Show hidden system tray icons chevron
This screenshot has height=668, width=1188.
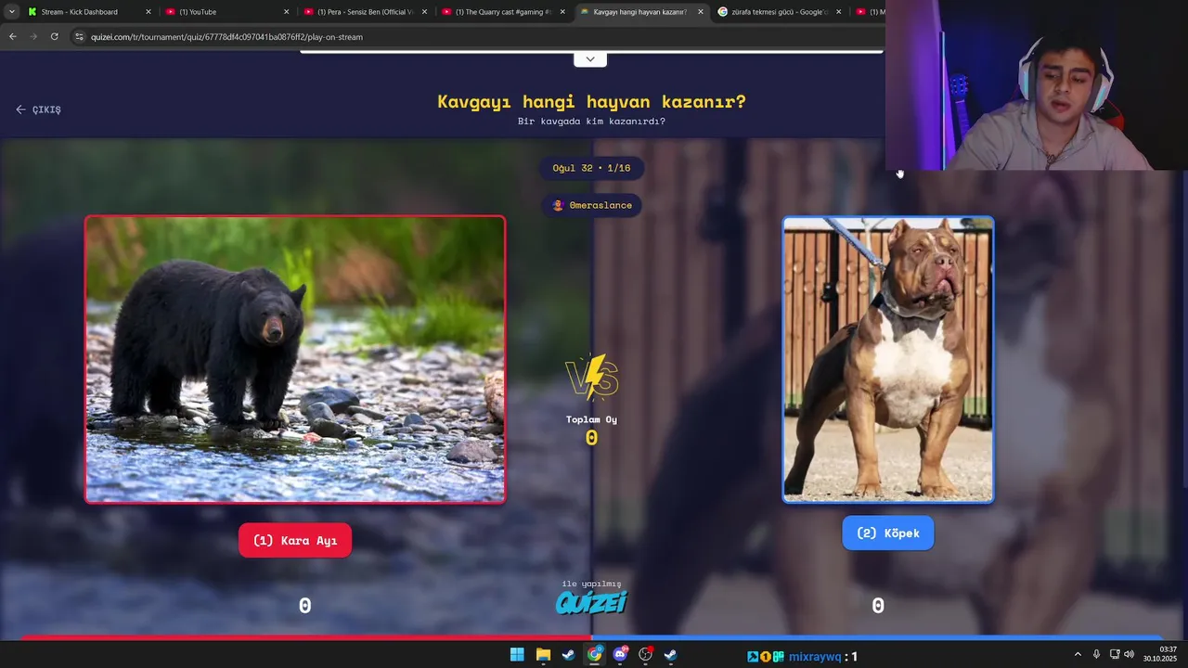click(1078, 655)
